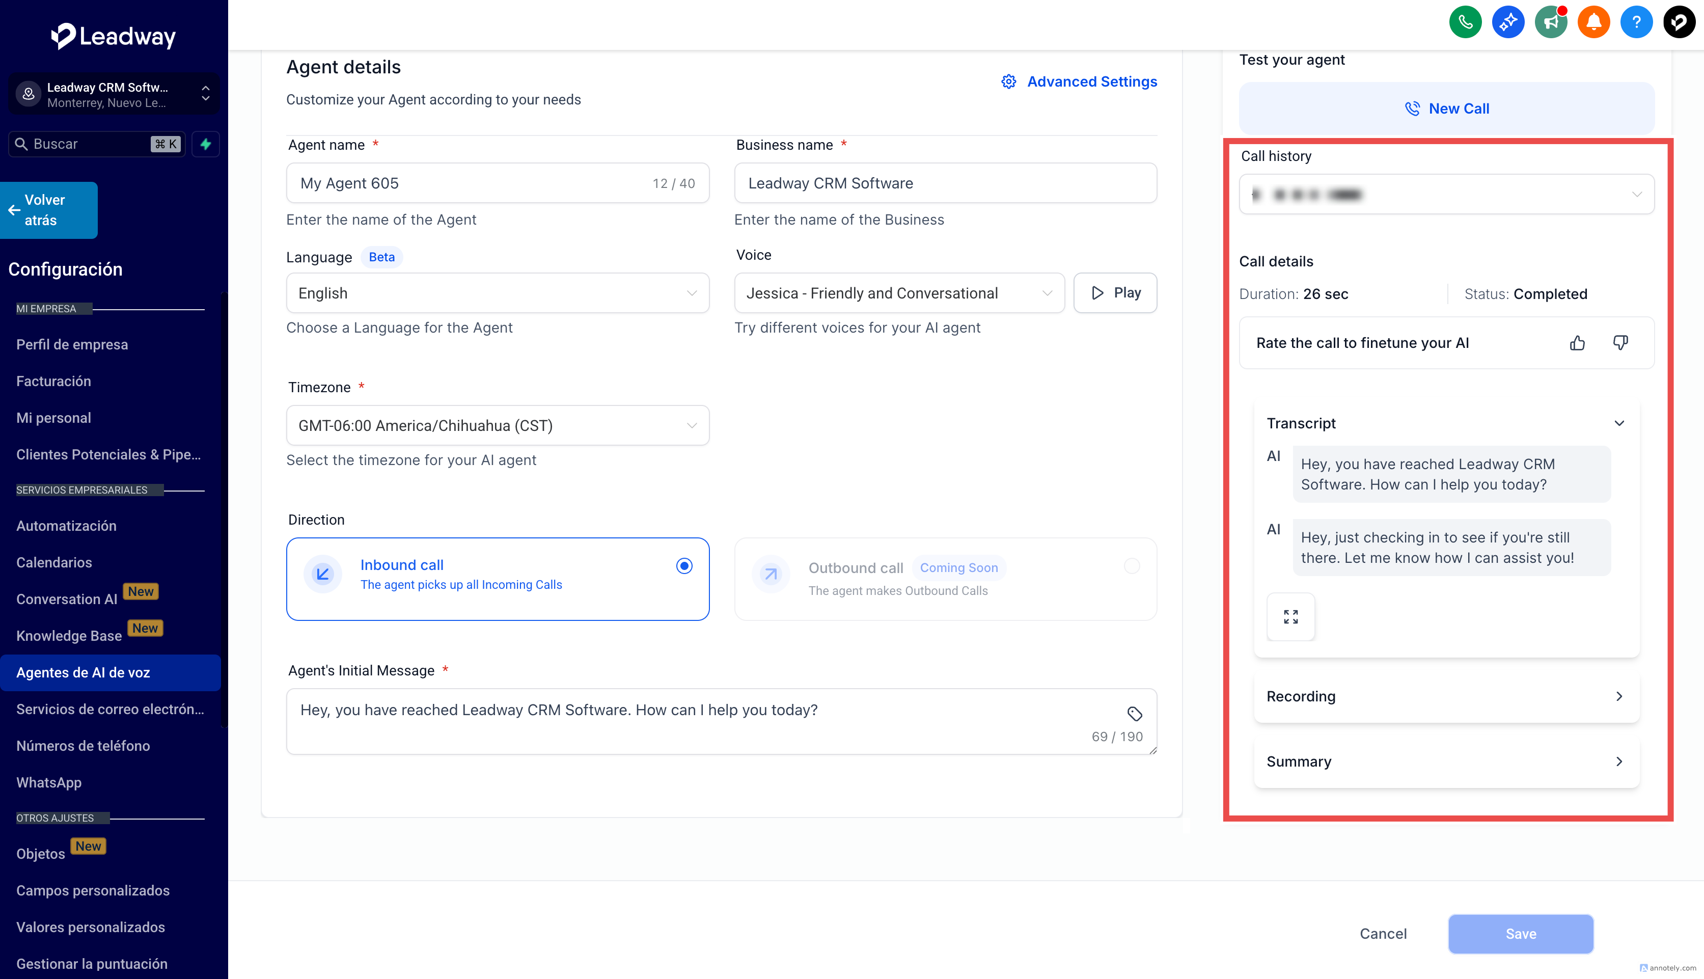This screenshot has width=1704, height=979.
Task: Click the green phone dialer icon
Action: pyautogui.click(x=1465, y=22)
